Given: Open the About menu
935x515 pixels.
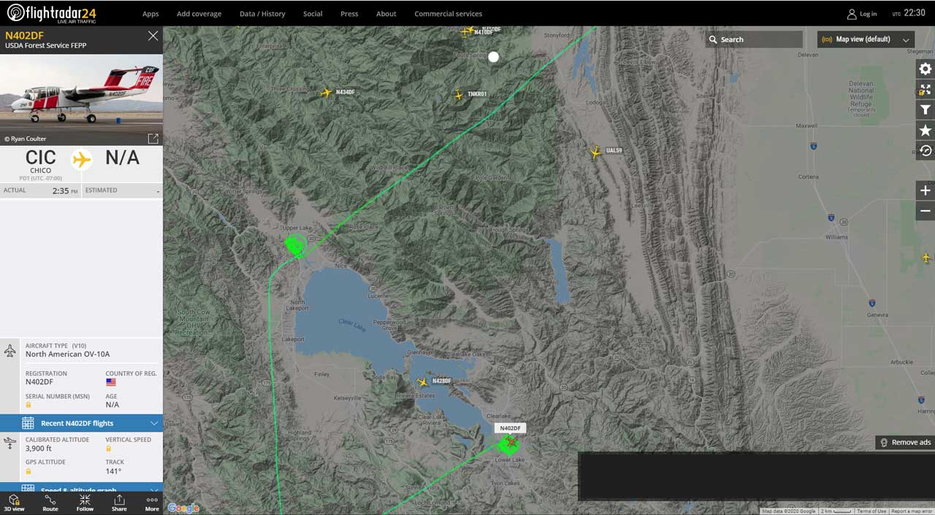Looking at the screenshot, I should pos(386,14).
